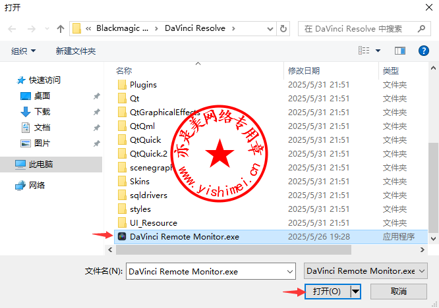Click the Forward navigation arrow
This screenshot has height=308, width=439.
pos(32,28)
